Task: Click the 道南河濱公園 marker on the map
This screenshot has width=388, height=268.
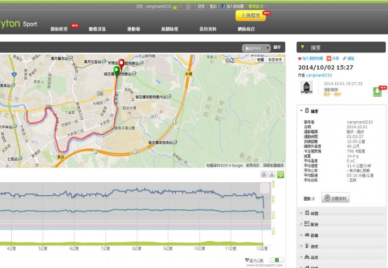Action: click(x=112, y=128)
